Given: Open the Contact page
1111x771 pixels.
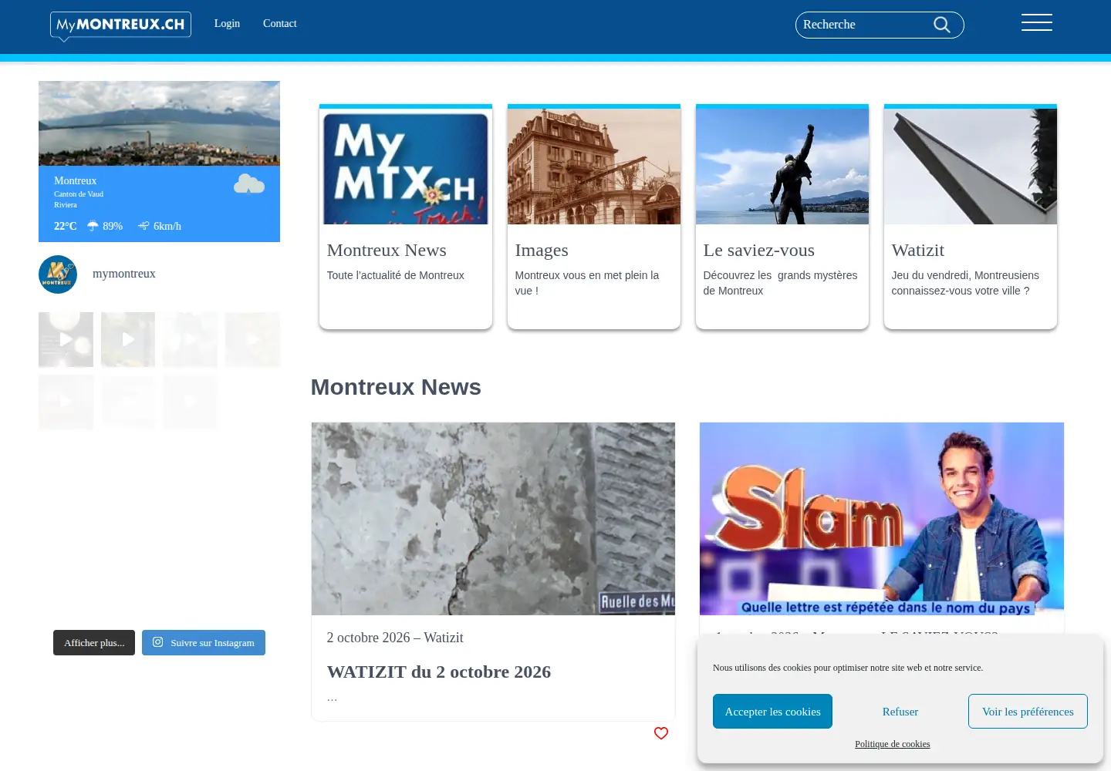Looking at the screenshot, I should click(279, 24).
